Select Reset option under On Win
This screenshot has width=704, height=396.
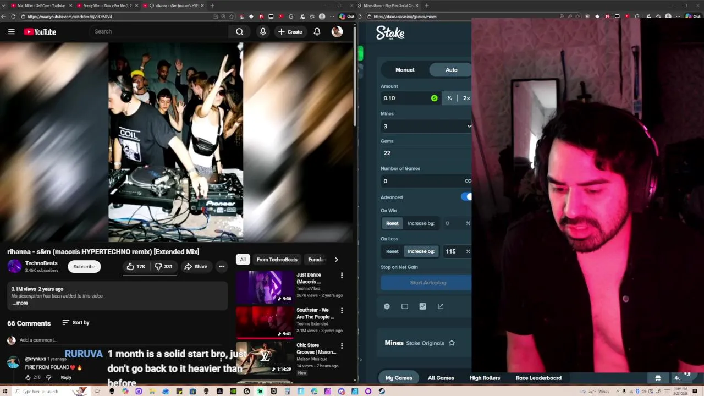[392, 223]
